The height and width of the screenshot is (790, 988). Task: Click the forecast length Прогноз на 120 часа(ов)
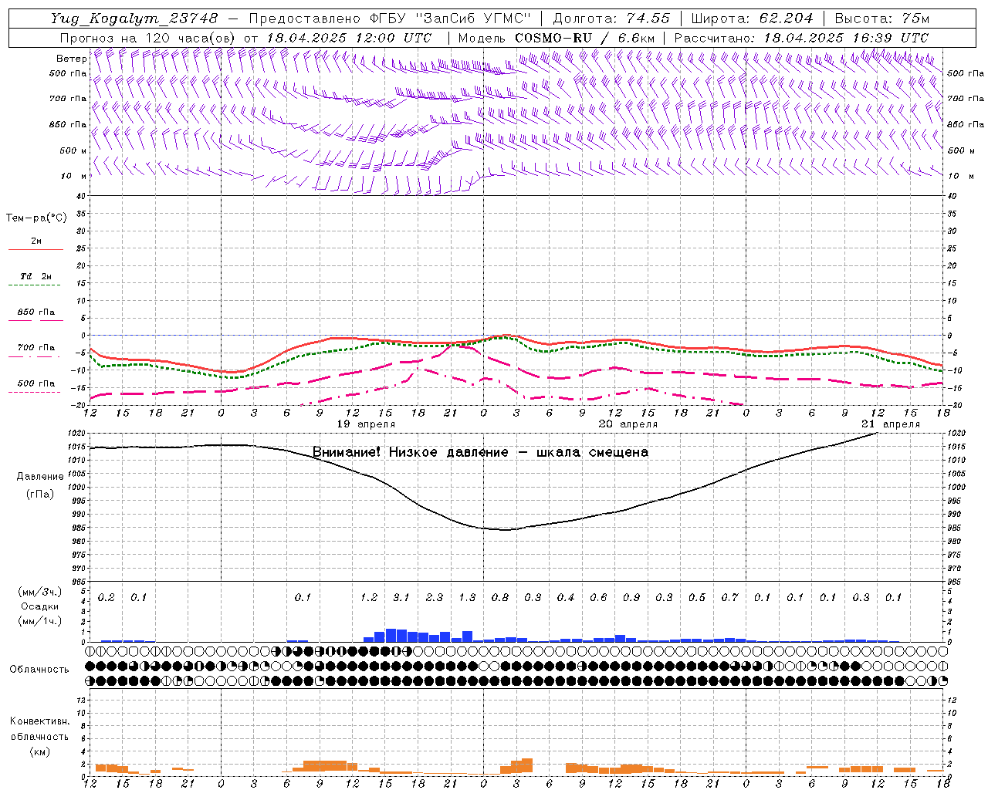point(148,38)
